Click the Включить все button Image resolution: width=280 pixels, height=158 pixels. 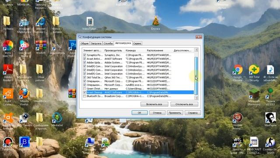[154, 104]
